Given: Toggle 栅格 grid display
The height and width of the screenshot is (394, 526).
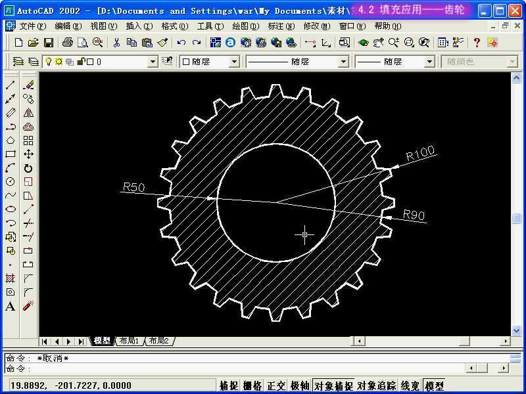Looking at the screenshot, I should [252, 385].
